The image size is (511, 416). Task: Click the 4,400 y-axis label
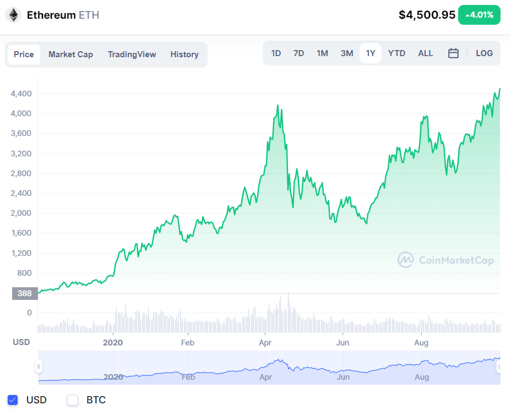21,94
